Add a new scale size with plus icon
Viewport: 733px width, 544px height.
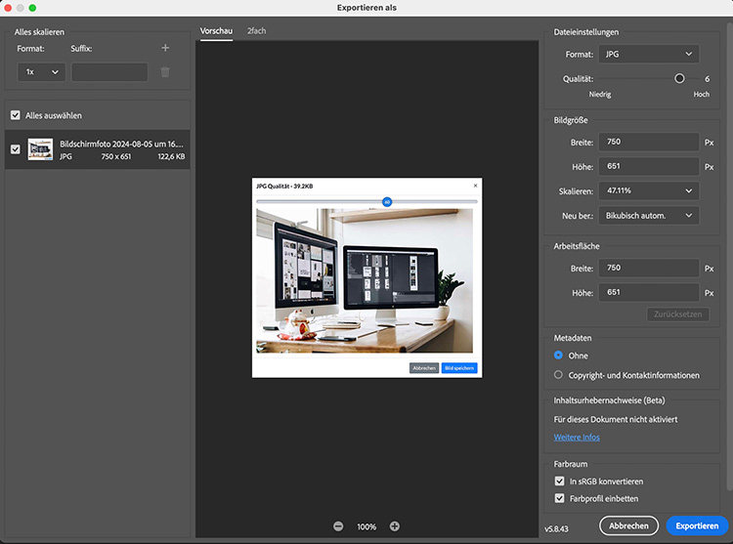click(165, 48)
